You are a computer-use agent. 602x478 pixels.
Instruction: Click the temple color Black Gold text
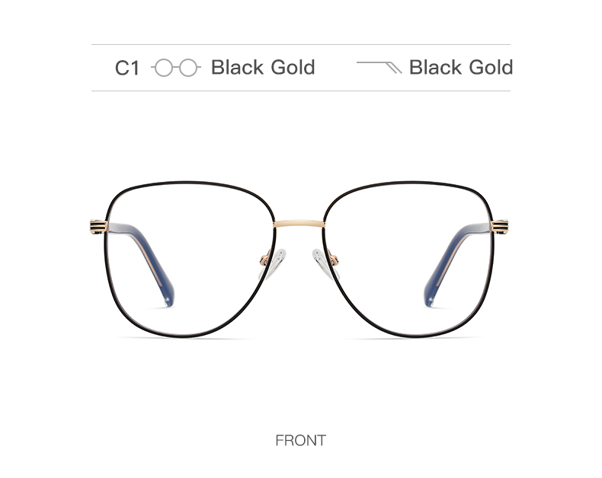click(x=461, y=68)
